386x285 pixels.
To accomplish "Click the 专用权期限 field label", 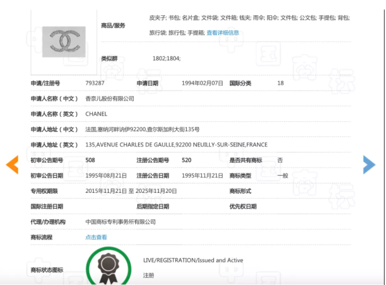I will pyautogui.click(x=44, y=191).
